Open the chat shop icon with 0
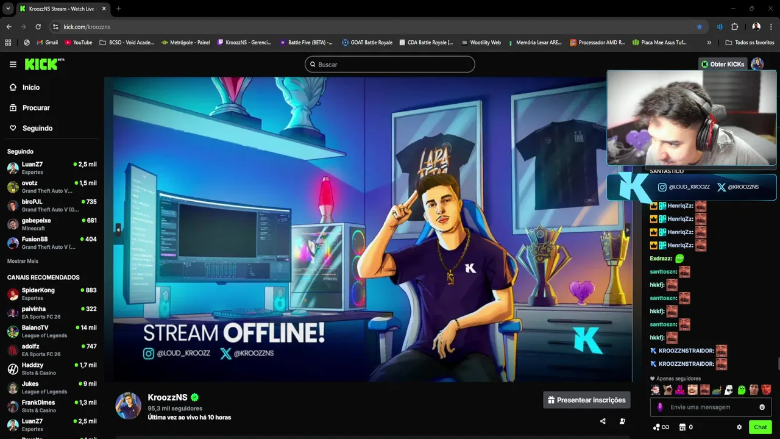The image size is (780, 439). pyautogui.click(x=686, y=427)
